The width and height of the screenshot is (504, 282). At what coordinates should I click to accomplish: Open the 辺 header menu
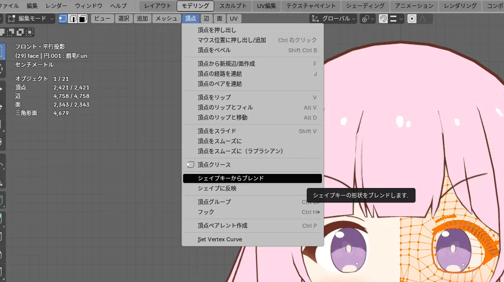(206, 19)
